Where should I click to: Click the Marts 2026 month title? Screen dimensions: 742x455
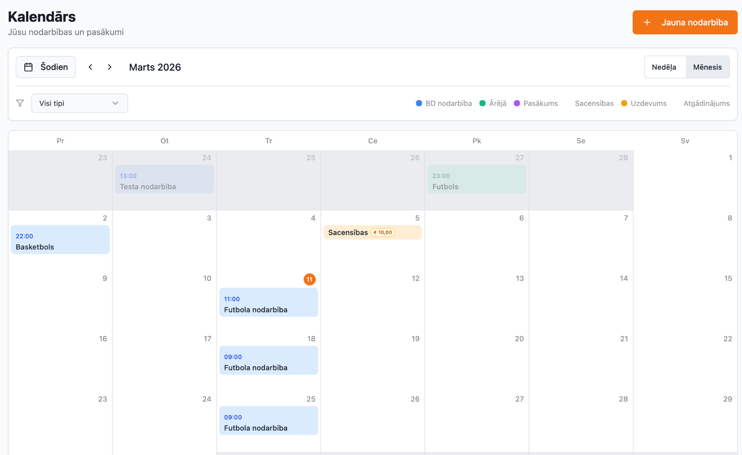coord(155,67)
